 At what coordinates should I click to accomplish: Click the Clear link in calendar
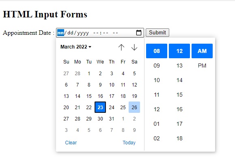(71, 143)
